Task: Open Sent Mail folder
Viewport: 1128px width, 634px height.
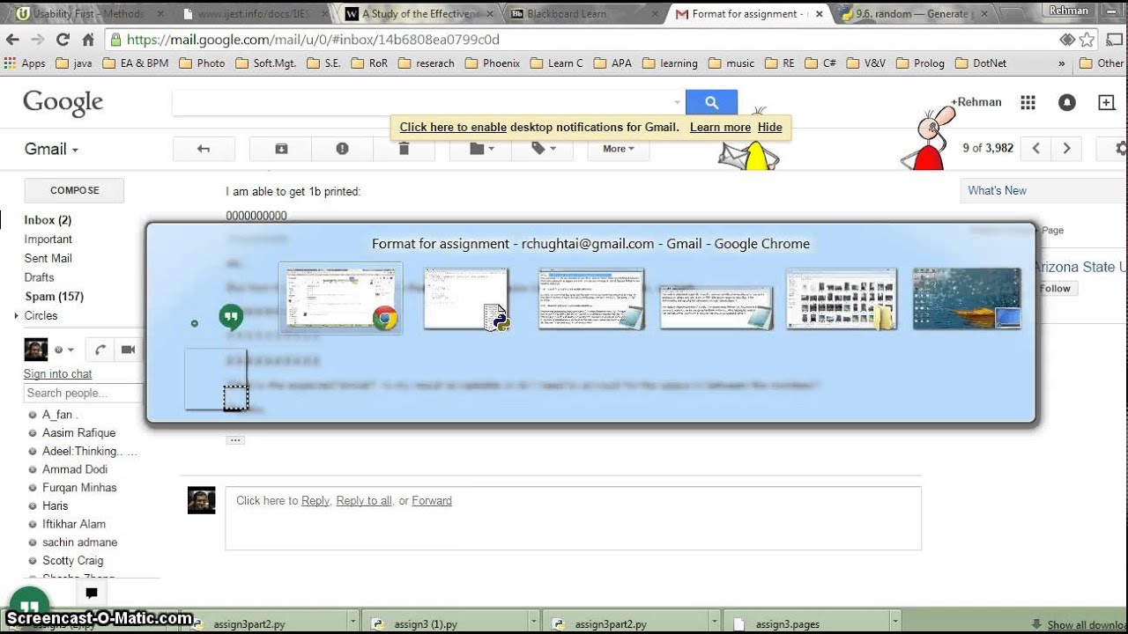Action: (48, 258)
